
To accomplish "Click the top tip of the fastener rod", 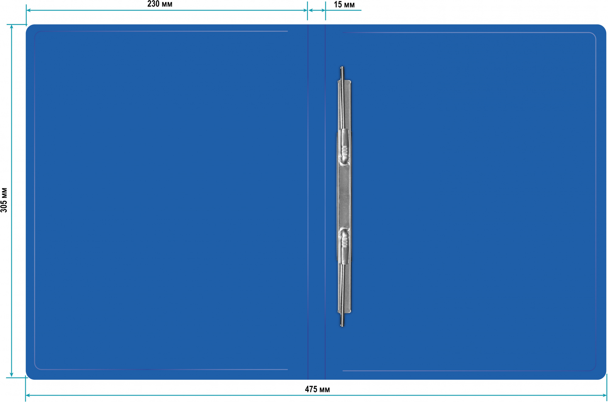I will coord(342,68).
